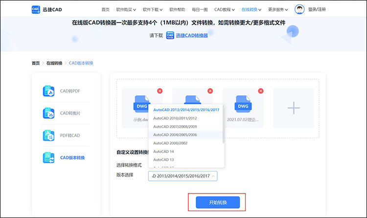Expand the 软件购买 menu
This screenshot has width=367, height=218.
[x=126, y=10]
